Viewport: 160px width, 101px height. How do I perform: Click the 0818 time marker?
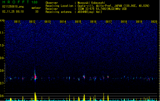(x=124, y=21)
